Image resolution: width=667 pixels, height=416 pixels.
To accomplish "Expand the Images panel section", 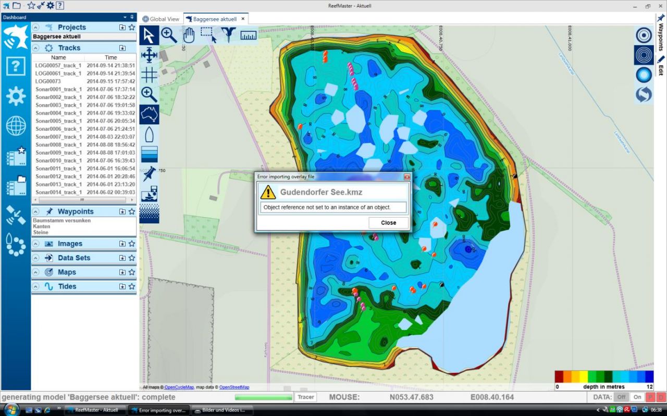I will (x=35, y=244).
